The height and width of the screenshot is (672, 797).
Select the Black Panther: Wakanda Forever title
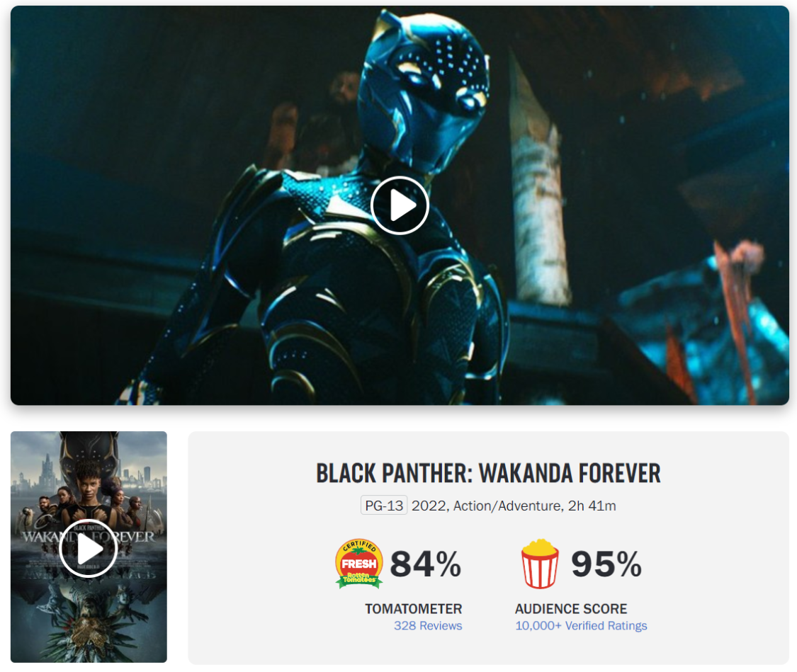pyautogui.click(x=488, y=474)
